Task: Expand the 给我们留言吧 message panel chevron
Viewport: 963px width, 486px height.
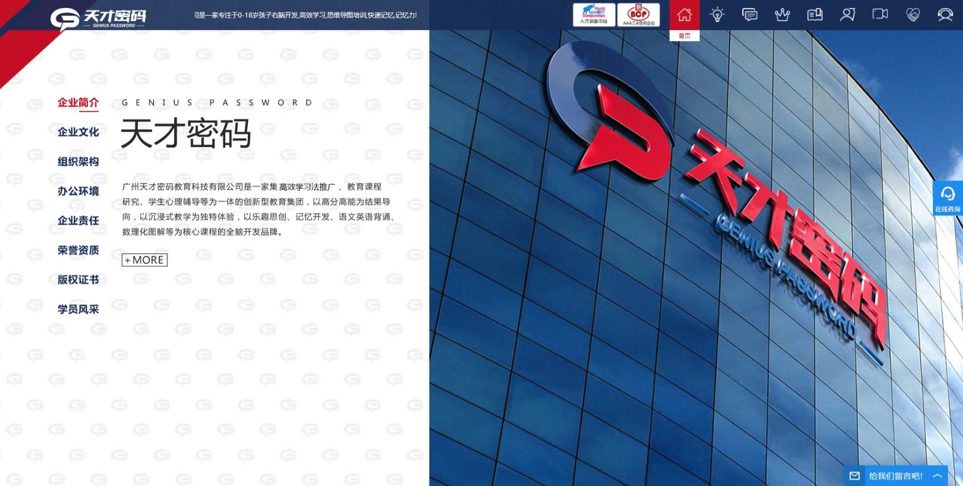Action: [x=937, y=476]
